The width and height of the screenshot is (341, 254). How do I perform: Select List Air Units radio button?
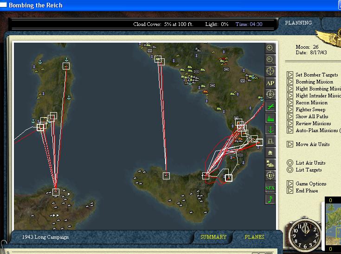pos(290,163)
